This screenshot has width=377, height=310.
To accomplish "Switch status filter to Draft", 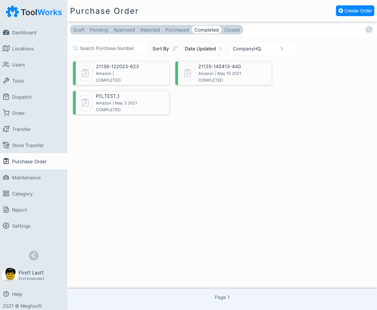I will (79, 30).
